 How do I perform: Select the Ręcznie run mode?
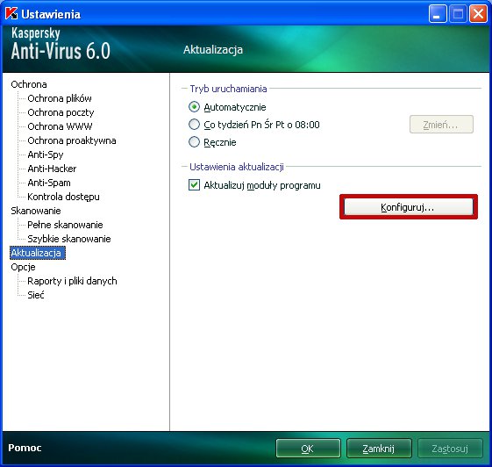(194, 142)
